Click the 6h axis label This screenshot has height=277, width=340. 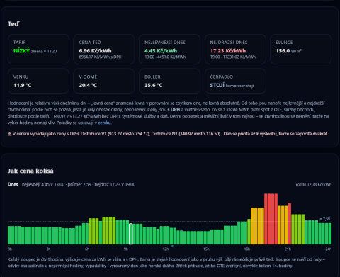click(87, 249)
